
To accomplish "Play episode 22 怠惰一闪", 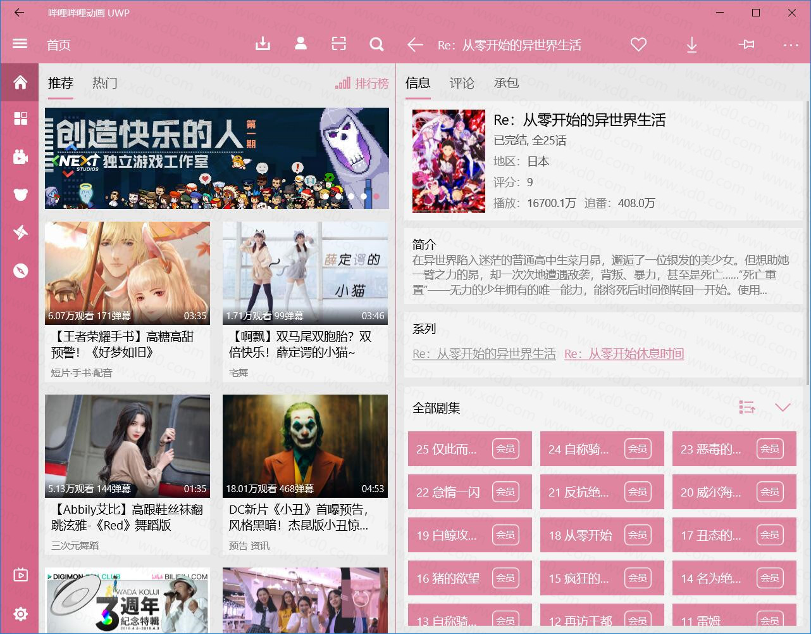I will click(470, 492).
